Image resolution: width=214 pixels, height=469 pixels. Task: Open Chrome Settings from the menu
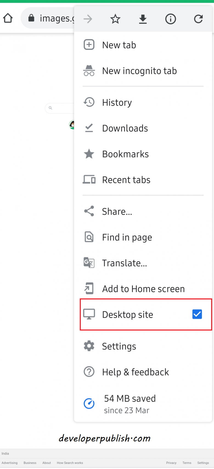119,346
